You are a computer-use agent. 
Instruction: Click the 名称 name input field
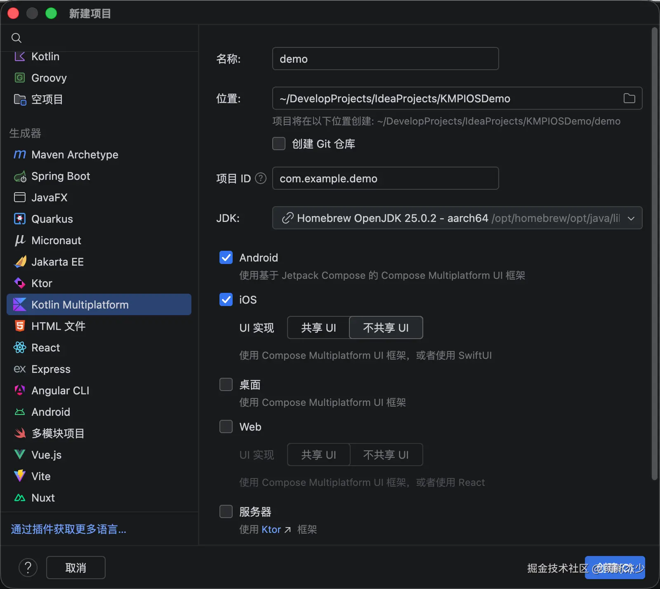pyautogui.click(x=386, y=59)
